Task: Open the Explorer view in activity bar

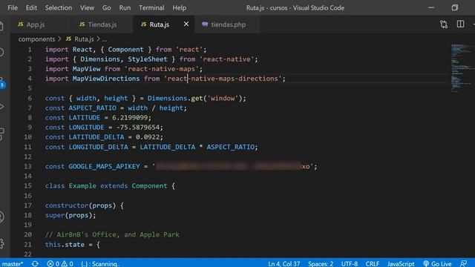Action: click(1, 26)
